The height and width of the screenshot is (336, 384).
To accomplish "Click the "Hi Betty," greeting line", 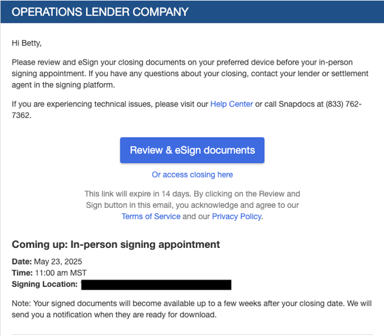I will point(27,43).
